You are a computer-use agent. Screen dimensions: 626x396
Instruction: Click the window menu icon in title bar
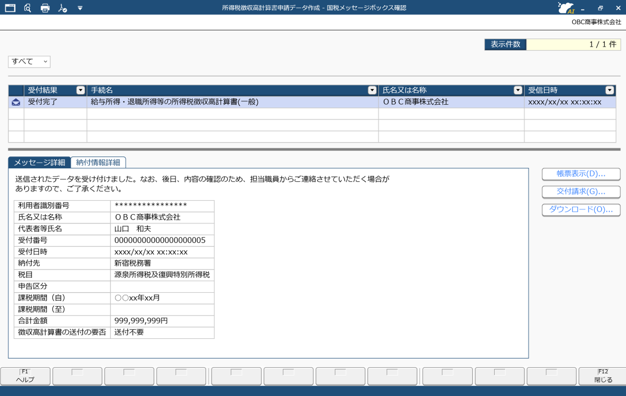pos(10,8)
